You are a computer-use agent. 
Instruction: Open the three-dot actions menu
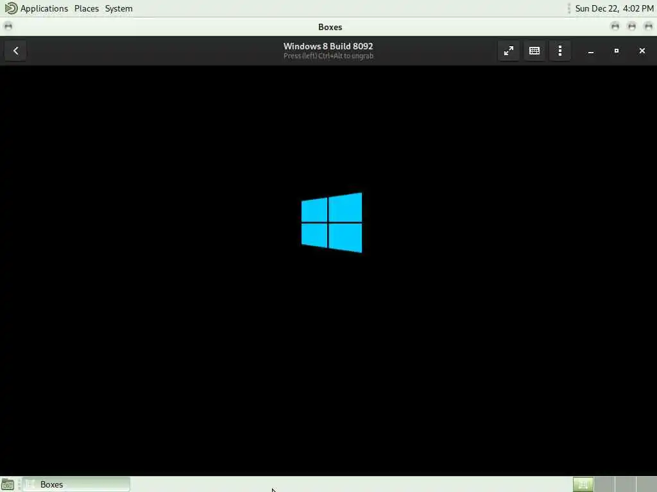(560, 51)
